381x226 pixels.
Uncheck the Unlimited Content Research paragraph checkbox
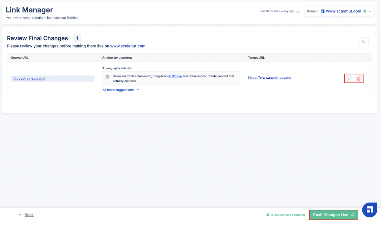pyautogui.click(x=107, y=77)
